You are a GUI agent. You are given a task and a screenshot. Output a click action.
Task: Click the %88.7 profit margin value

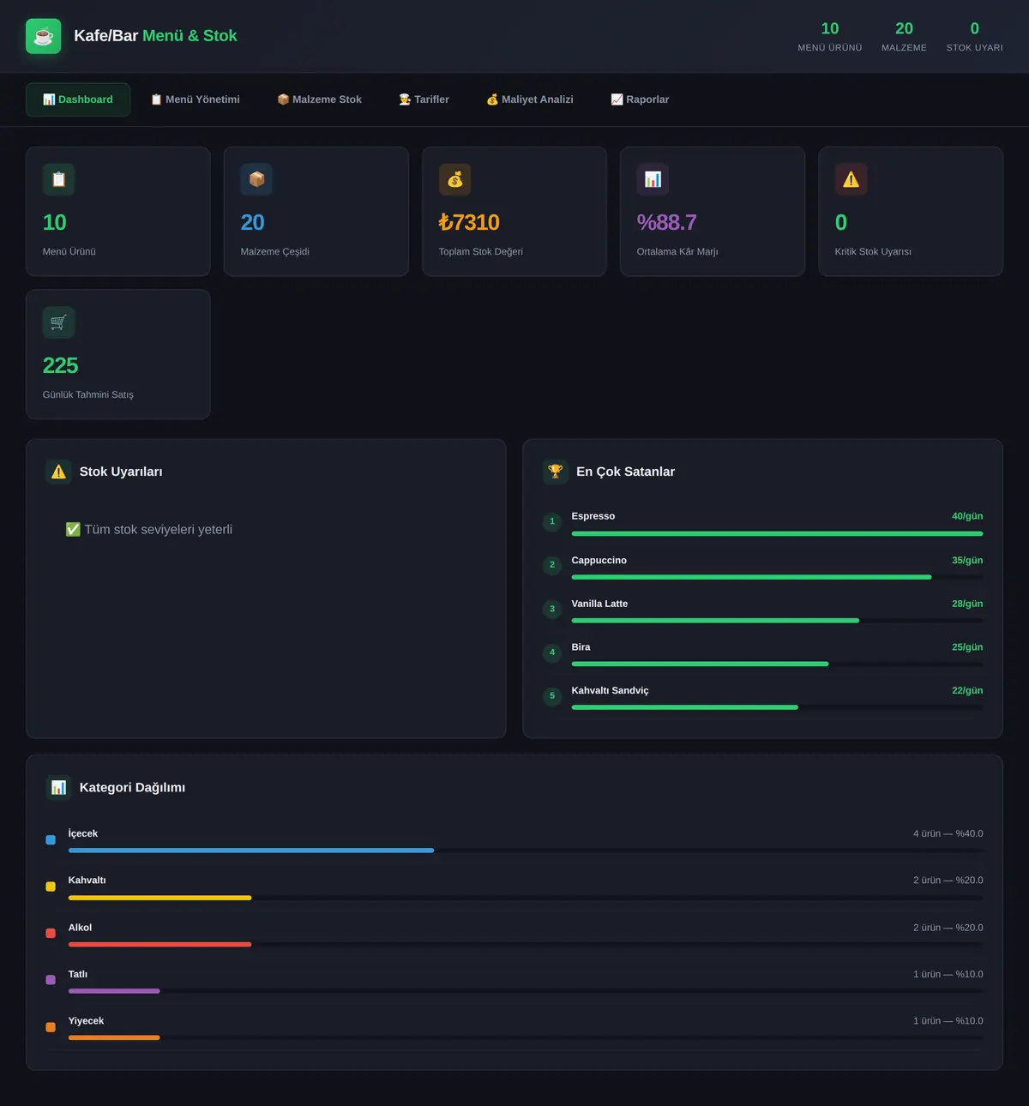[666, 223]
